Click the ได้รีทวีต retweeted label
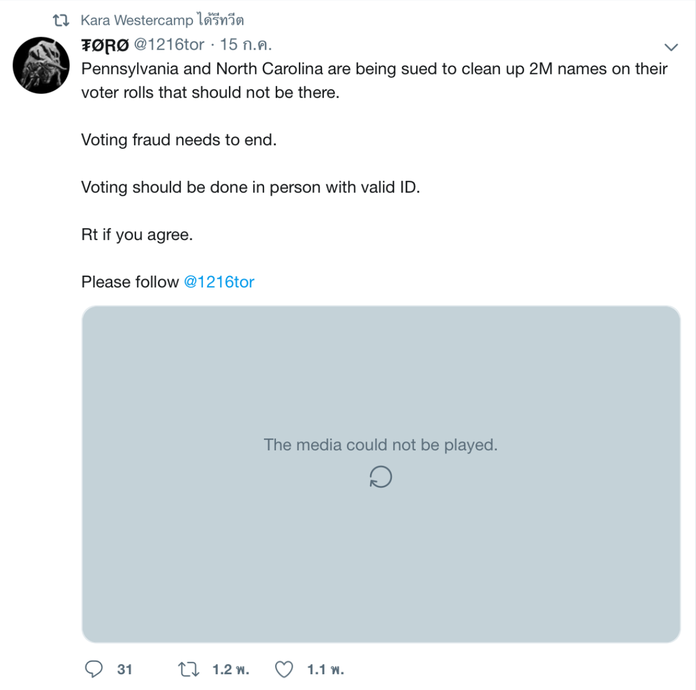 pyautogui.click(x=221, y=20)
